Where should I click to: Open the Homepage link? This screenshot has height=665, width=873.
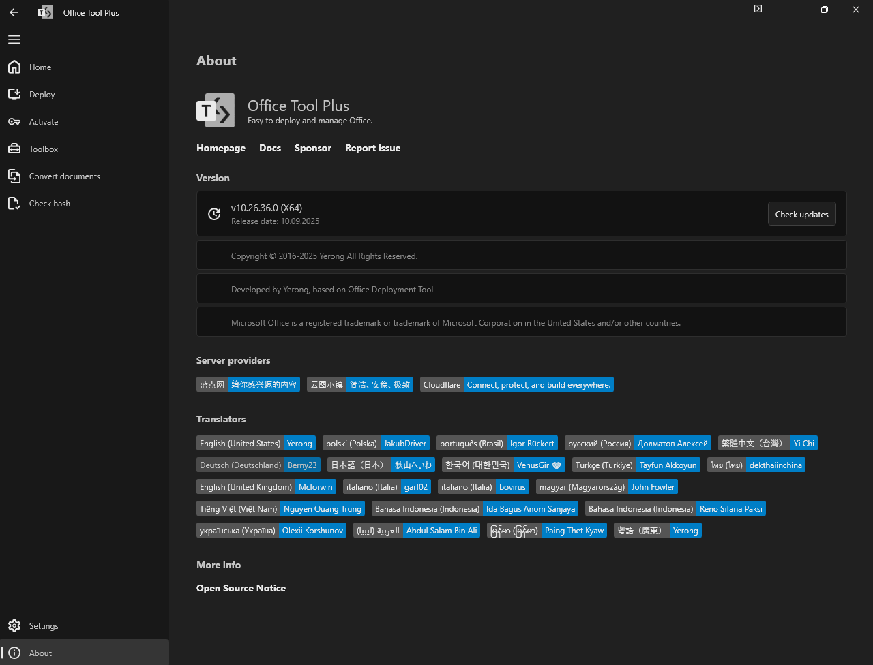click(x=221, y=148)
